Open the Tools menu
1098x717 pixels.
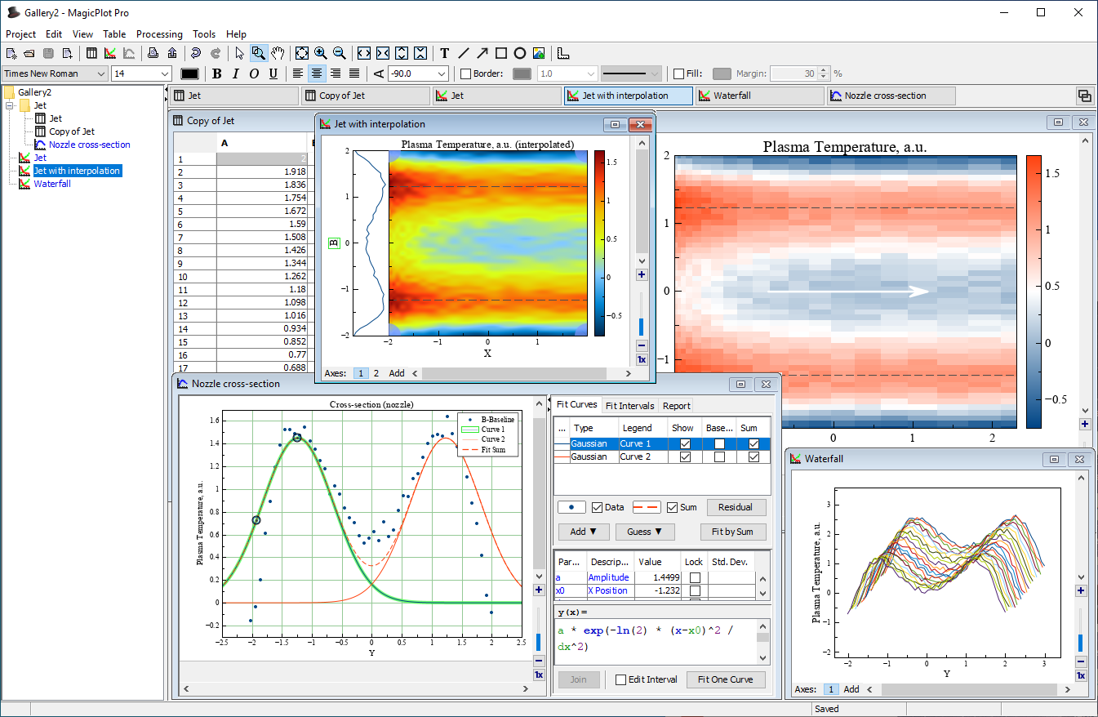204,34
